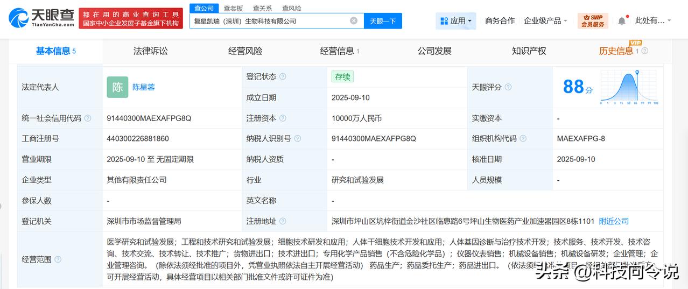Click the 天眼一下 search button

click(383, 21)
